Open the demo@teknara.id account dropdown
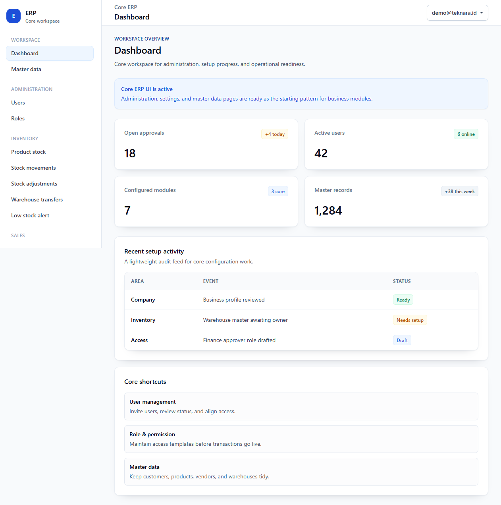This screenshot has width=501, height=505. click(x=457, y=13)
